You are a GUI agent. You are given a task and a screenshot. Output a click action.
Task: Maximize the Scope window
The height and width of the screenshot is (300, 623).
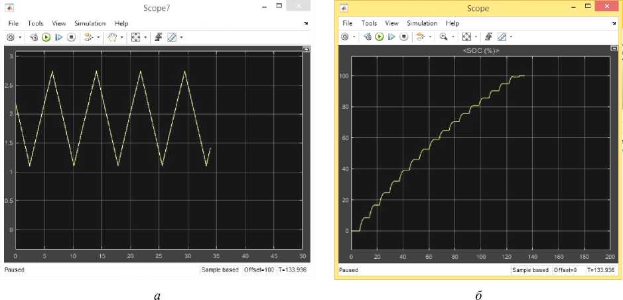[587, 5]
